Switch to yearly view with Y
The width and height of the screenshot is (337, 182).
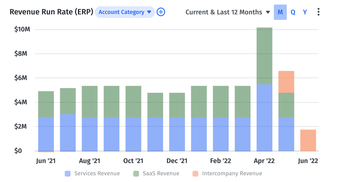coord(305,12)
